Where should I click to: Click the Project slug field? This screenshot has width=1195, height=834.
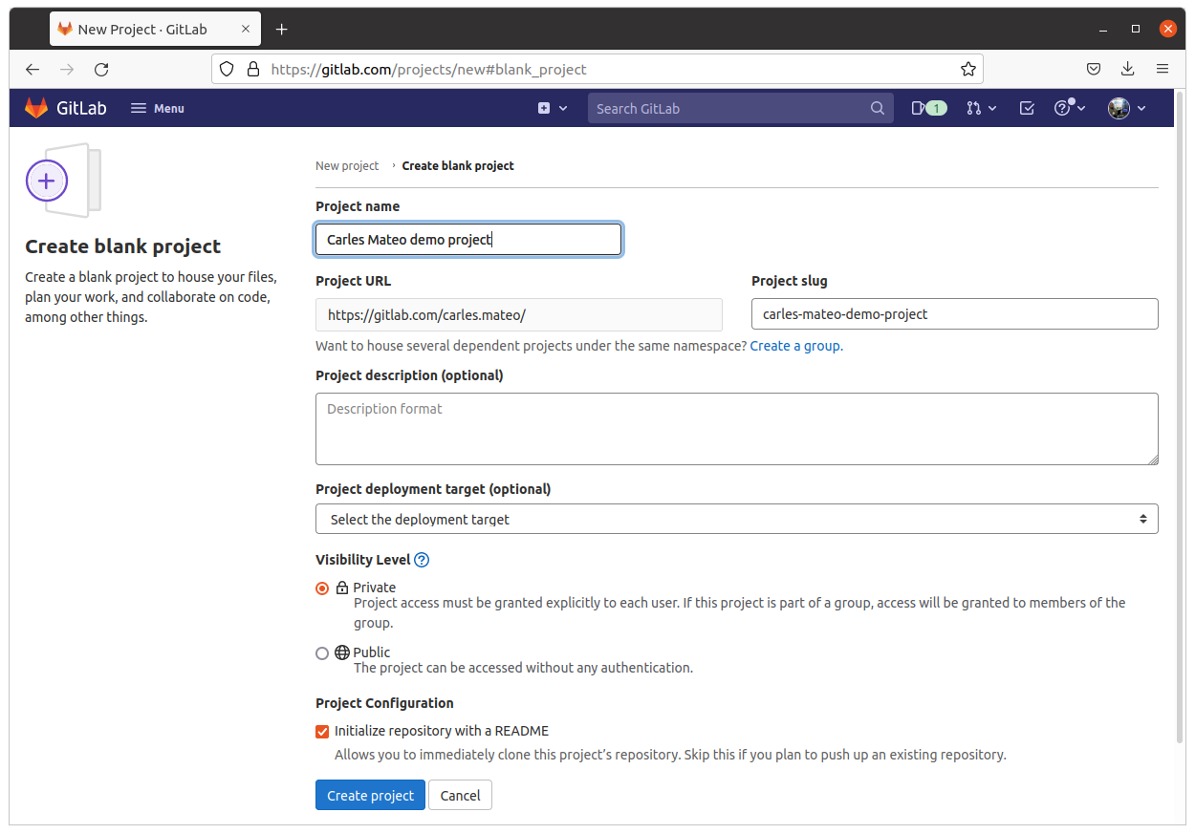[955, 314]
